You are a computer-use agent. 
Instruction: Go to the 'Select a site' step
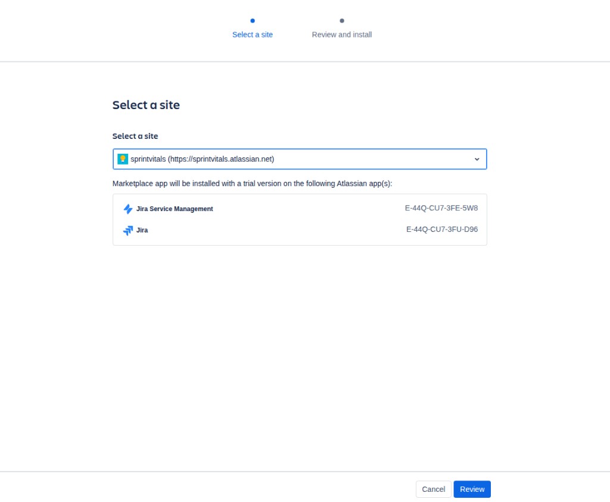point(253,35)
